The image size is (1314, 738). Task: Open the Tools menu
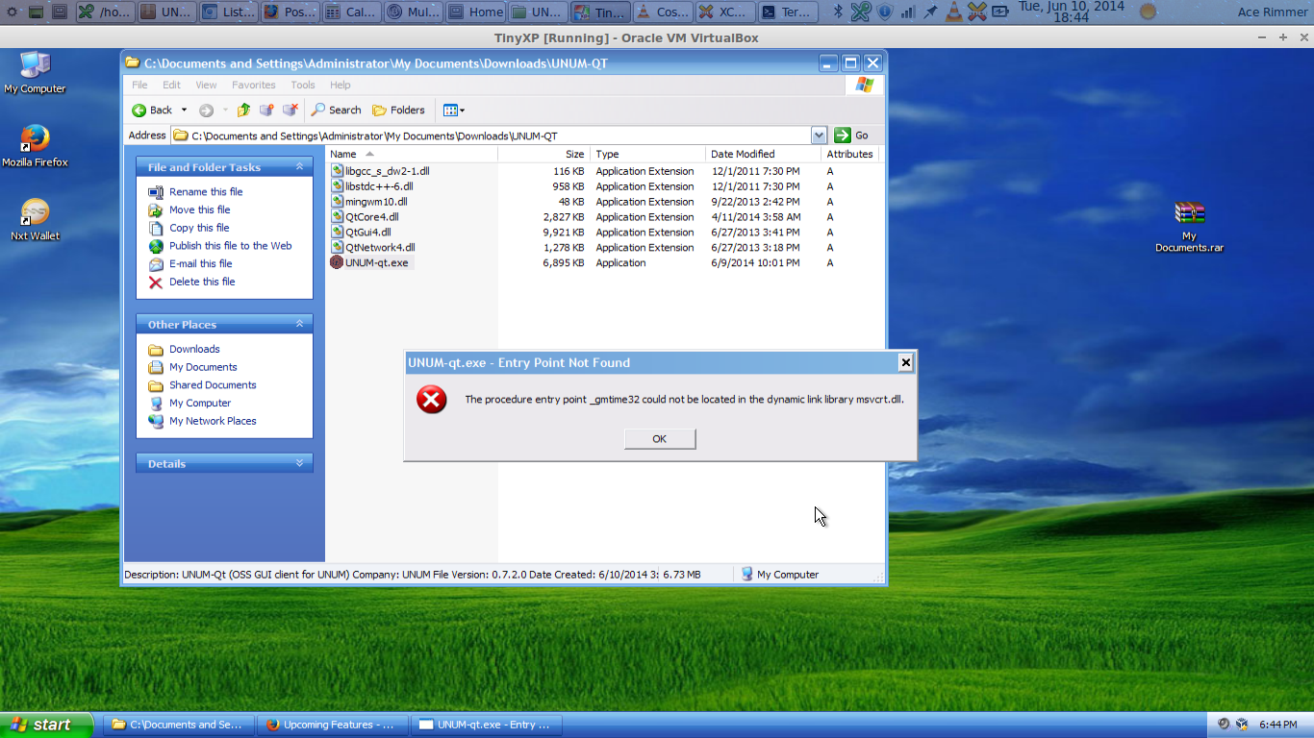(303, 85)
